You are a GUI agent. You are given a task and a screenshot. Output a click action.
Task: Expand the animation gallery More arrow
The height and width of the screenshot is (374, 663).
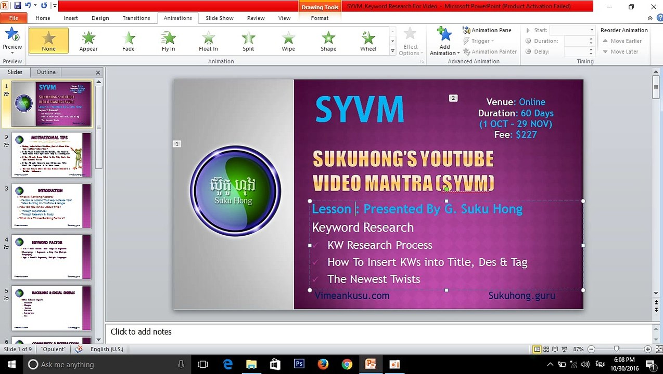(x=393, y=50)
